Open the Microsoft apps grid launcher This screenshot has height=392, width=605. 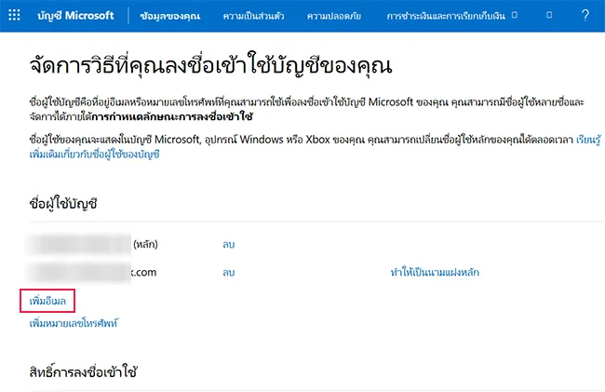tap(14, 16)
